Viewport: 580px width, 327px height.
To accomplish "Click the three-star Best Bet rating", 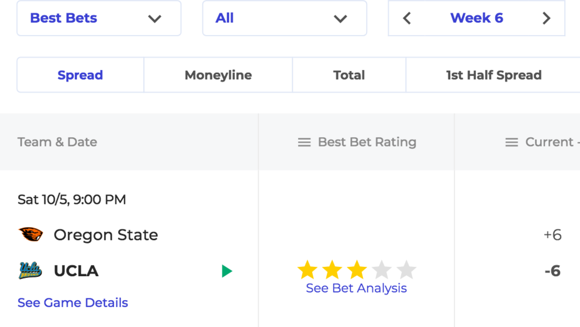I will pos(357,270).
